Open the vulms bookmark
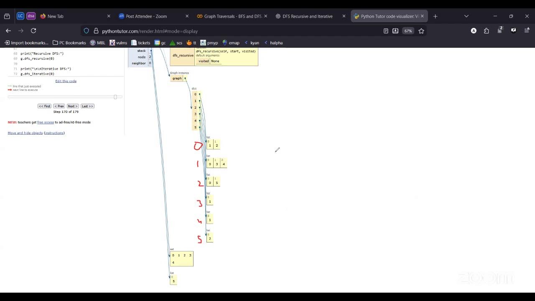This screenshot has height=301, width=535. click(118, 43)
